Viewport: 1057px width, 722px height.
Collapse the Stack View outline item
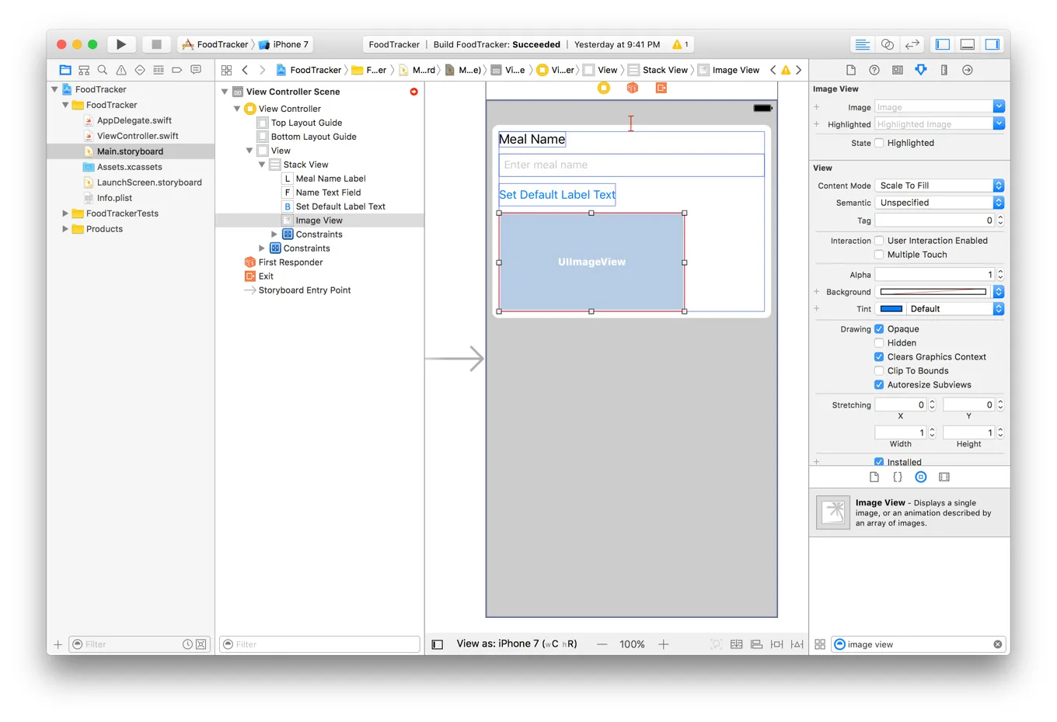click(262, 165)
